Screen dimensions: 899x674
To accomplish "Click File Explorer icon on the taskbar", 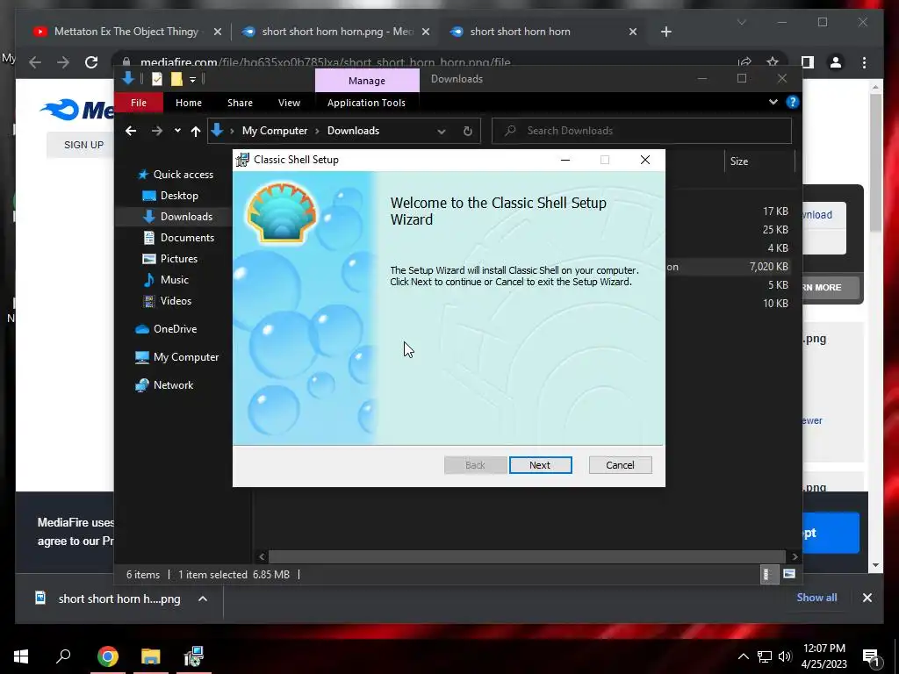I will pos(151,656).
